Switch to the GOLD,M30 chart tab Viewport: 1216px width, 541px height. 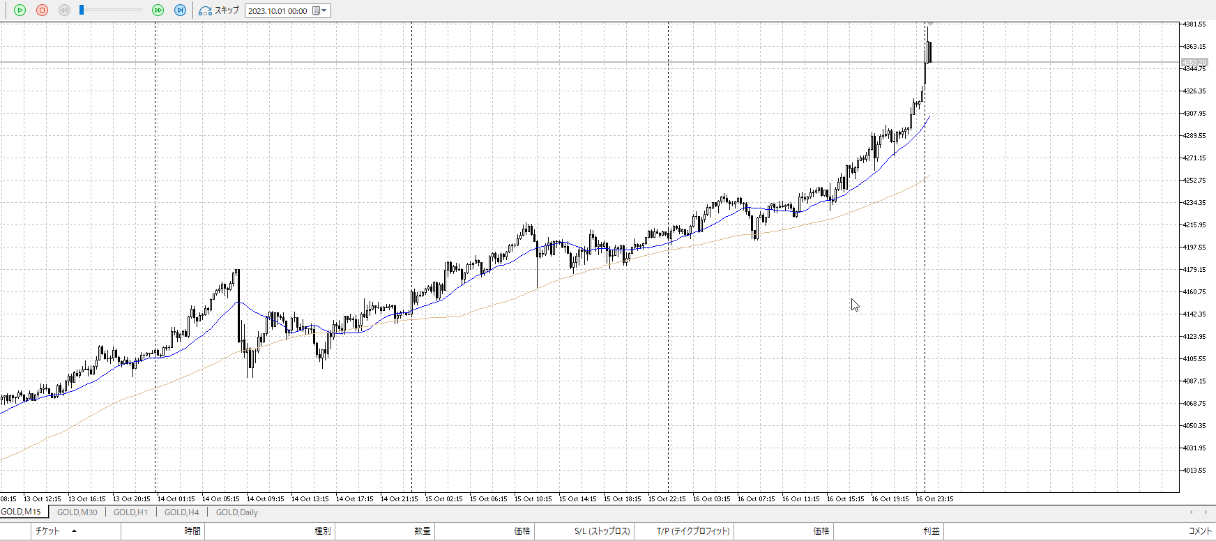click(x=77, y=512)
